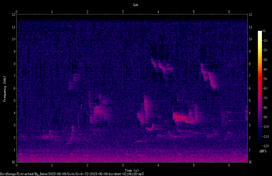Click the "4" tick on bottom time axis
Viewport: 272px width, 176px height.
coord(158,165)
